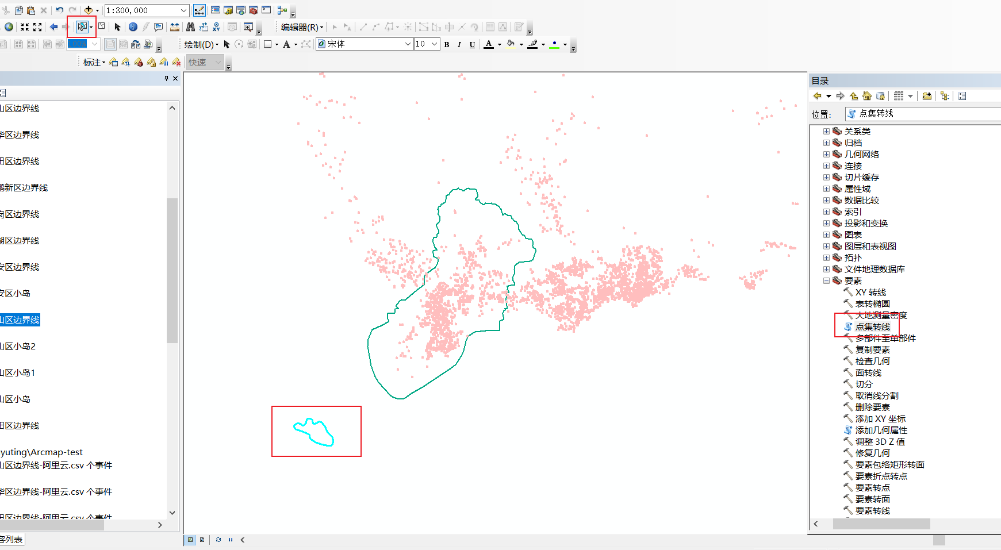Open the font color swatch on Draw toolbar
The image size is (1001, 550).
[489, 44]
